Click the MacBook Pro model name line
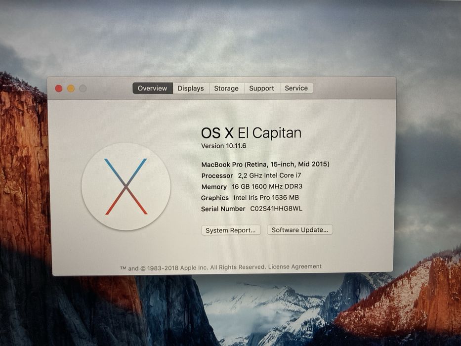461x346 pixels. pyautogui.click(x=265, y=164)
